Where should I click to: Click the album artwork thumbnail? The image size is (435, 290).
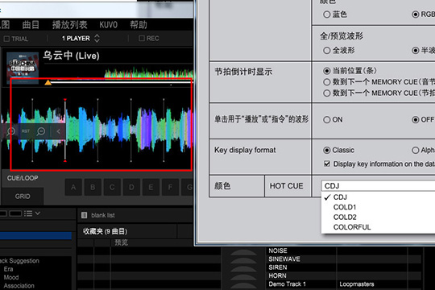[x=23, y=68]
